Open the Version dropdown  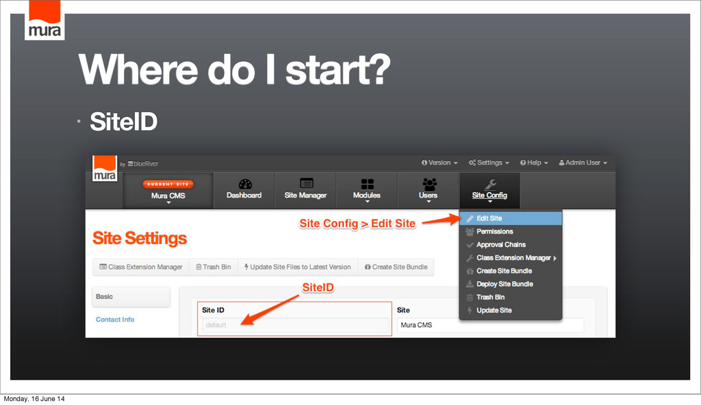point(439,163)
